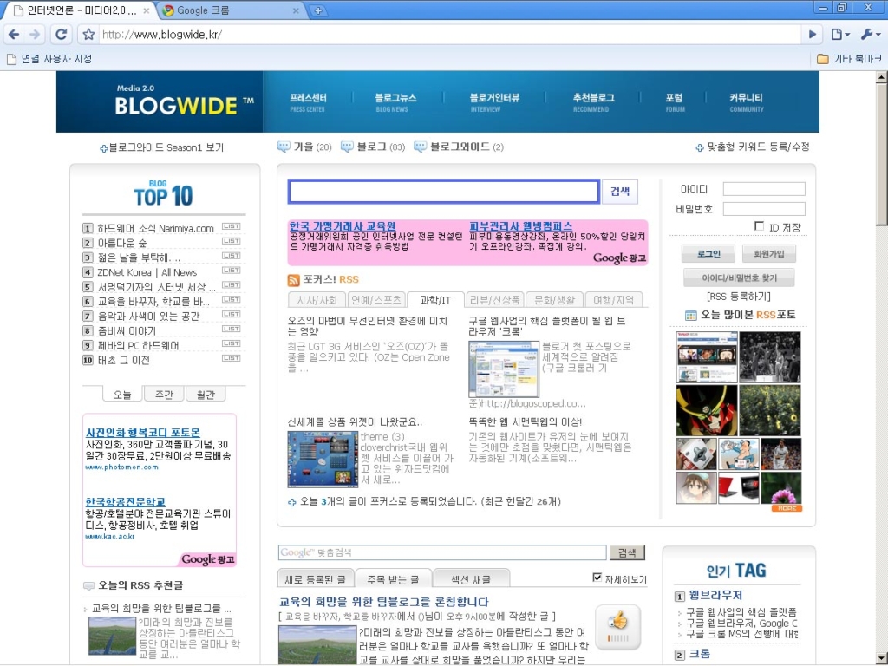Focus the Google 맞춤검색 field

click(441, 552)
